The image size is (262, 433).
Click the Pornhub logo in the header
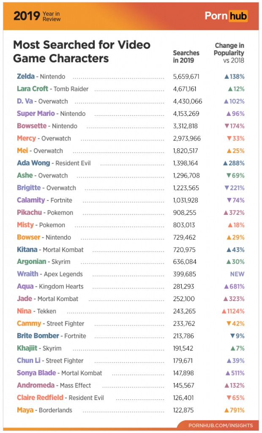click(226, 16)
